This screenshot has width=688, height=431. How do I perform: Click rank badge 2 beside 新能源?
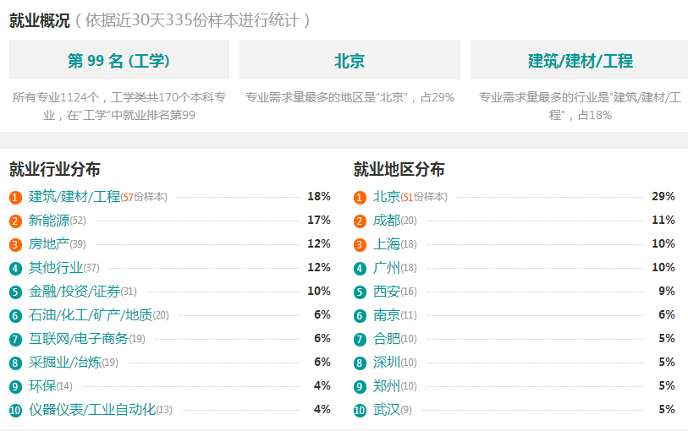pyautogui.click(x=15, y=221)
